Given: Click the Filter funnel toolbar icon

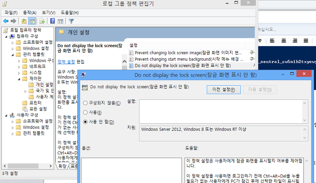Looking at the screenshot, I should tap(71, 21).
